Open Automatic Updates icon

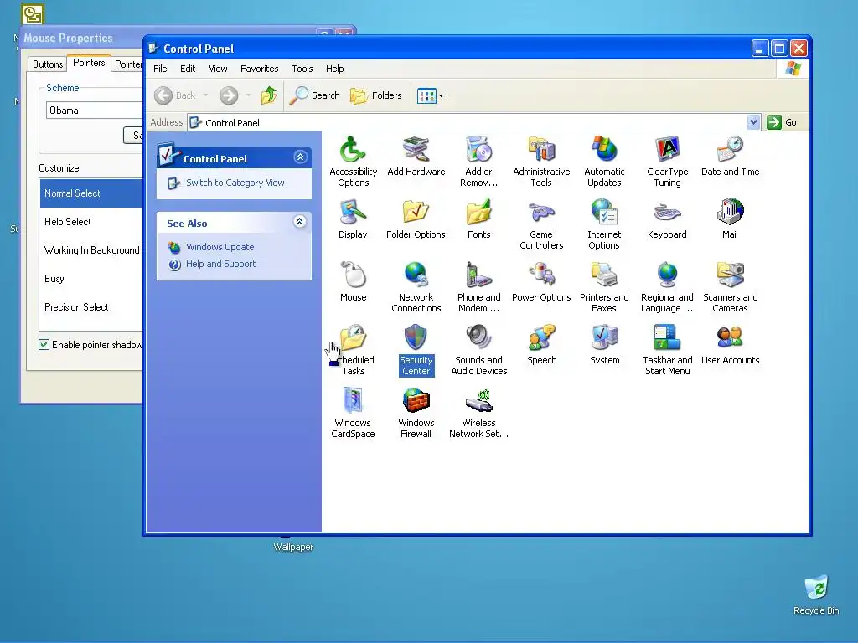point(604,162)
